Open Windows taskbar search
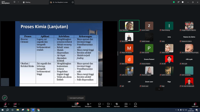Image resolution: width=200 pixels, height=112 pixels. [x=7, y=110]
